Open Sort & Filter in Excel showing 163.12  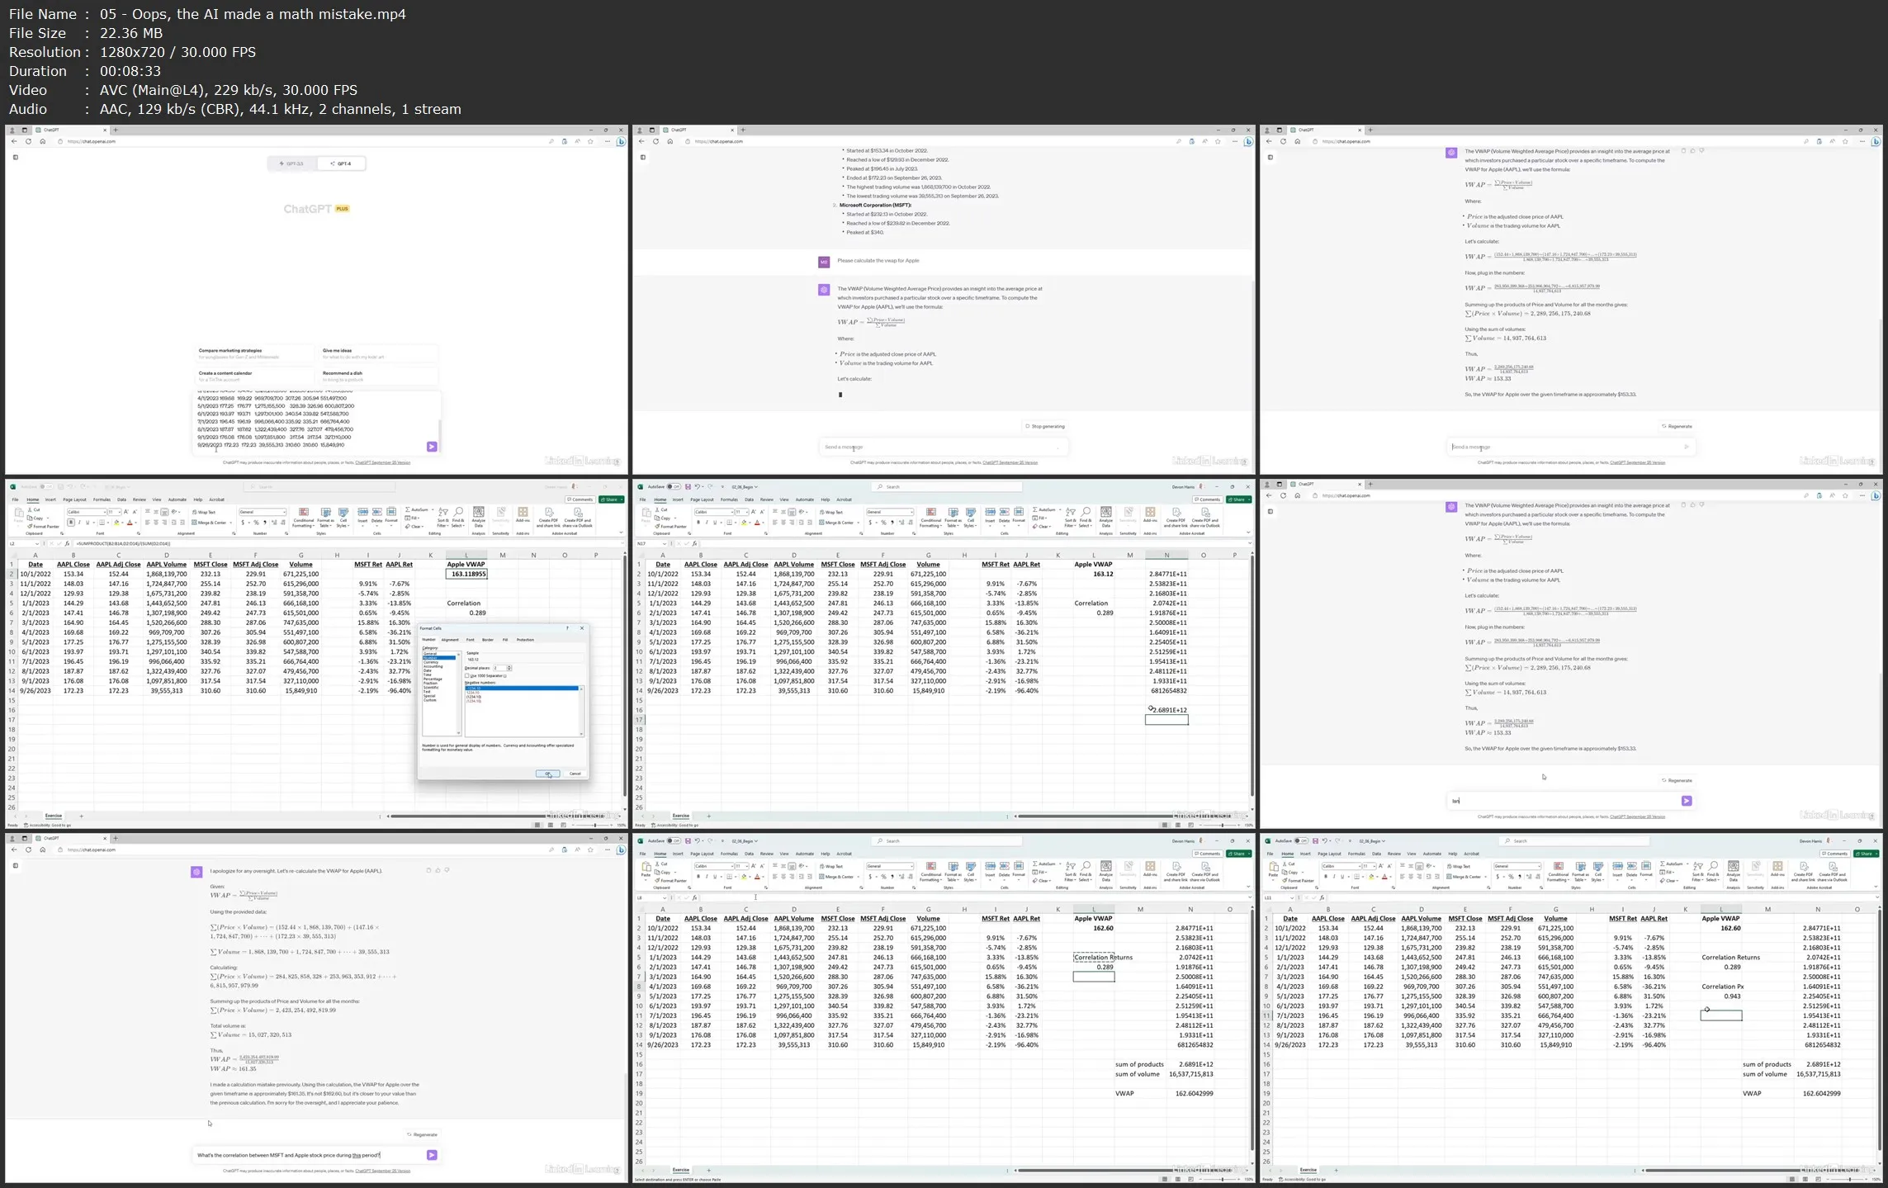pos(1071,517)
